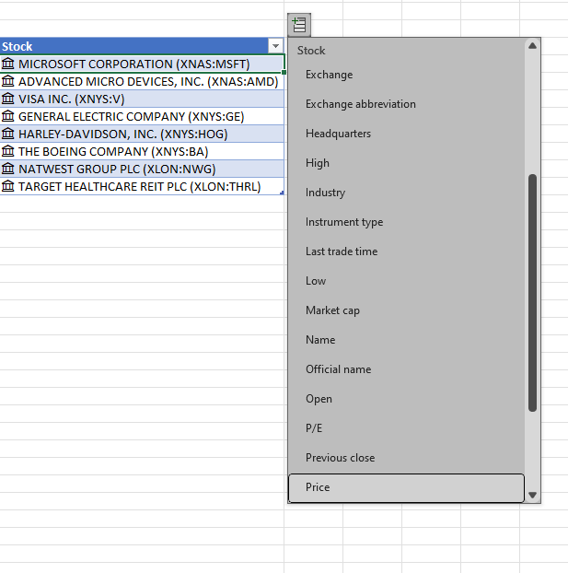
Task: Select GENERAL ELECTRIC COMPANY (XNYS:GE) cell
Action: pyautogui.click(x=142, y=116)
